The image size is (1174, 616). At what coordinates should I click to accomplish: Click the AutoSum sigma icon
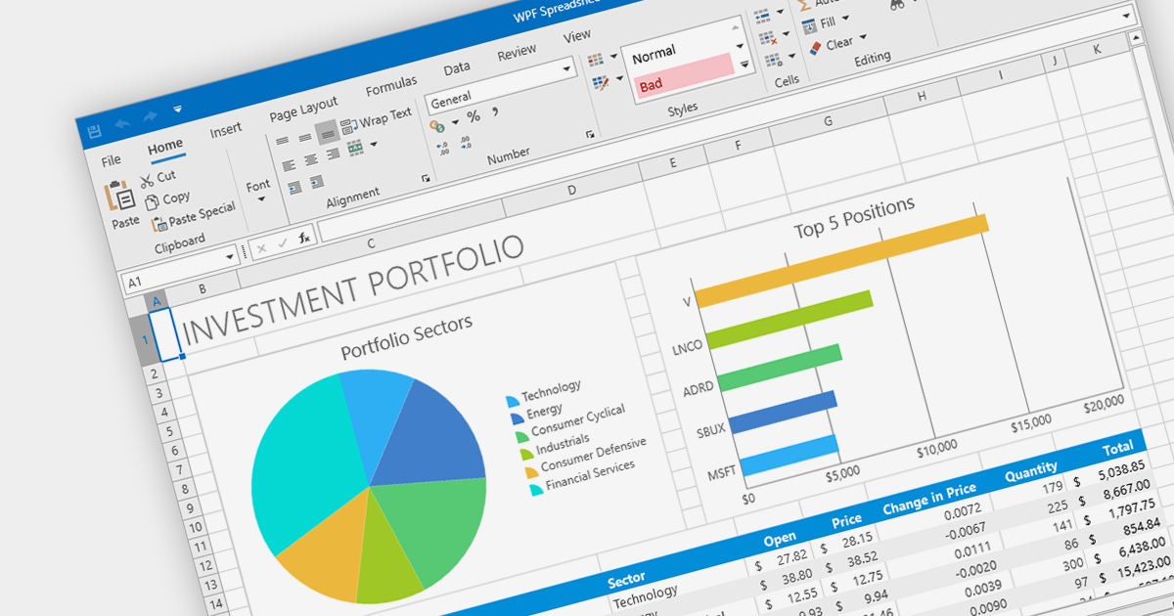click(806, 5)
